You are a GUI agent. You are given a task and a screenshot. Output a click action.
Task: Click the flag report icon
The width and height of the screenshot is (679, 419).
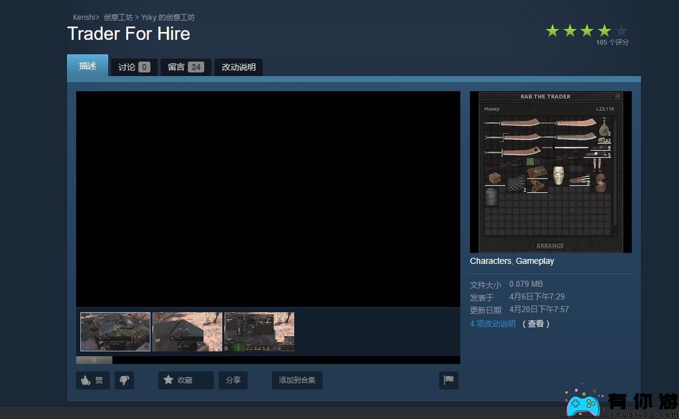[x=448, y=380]
